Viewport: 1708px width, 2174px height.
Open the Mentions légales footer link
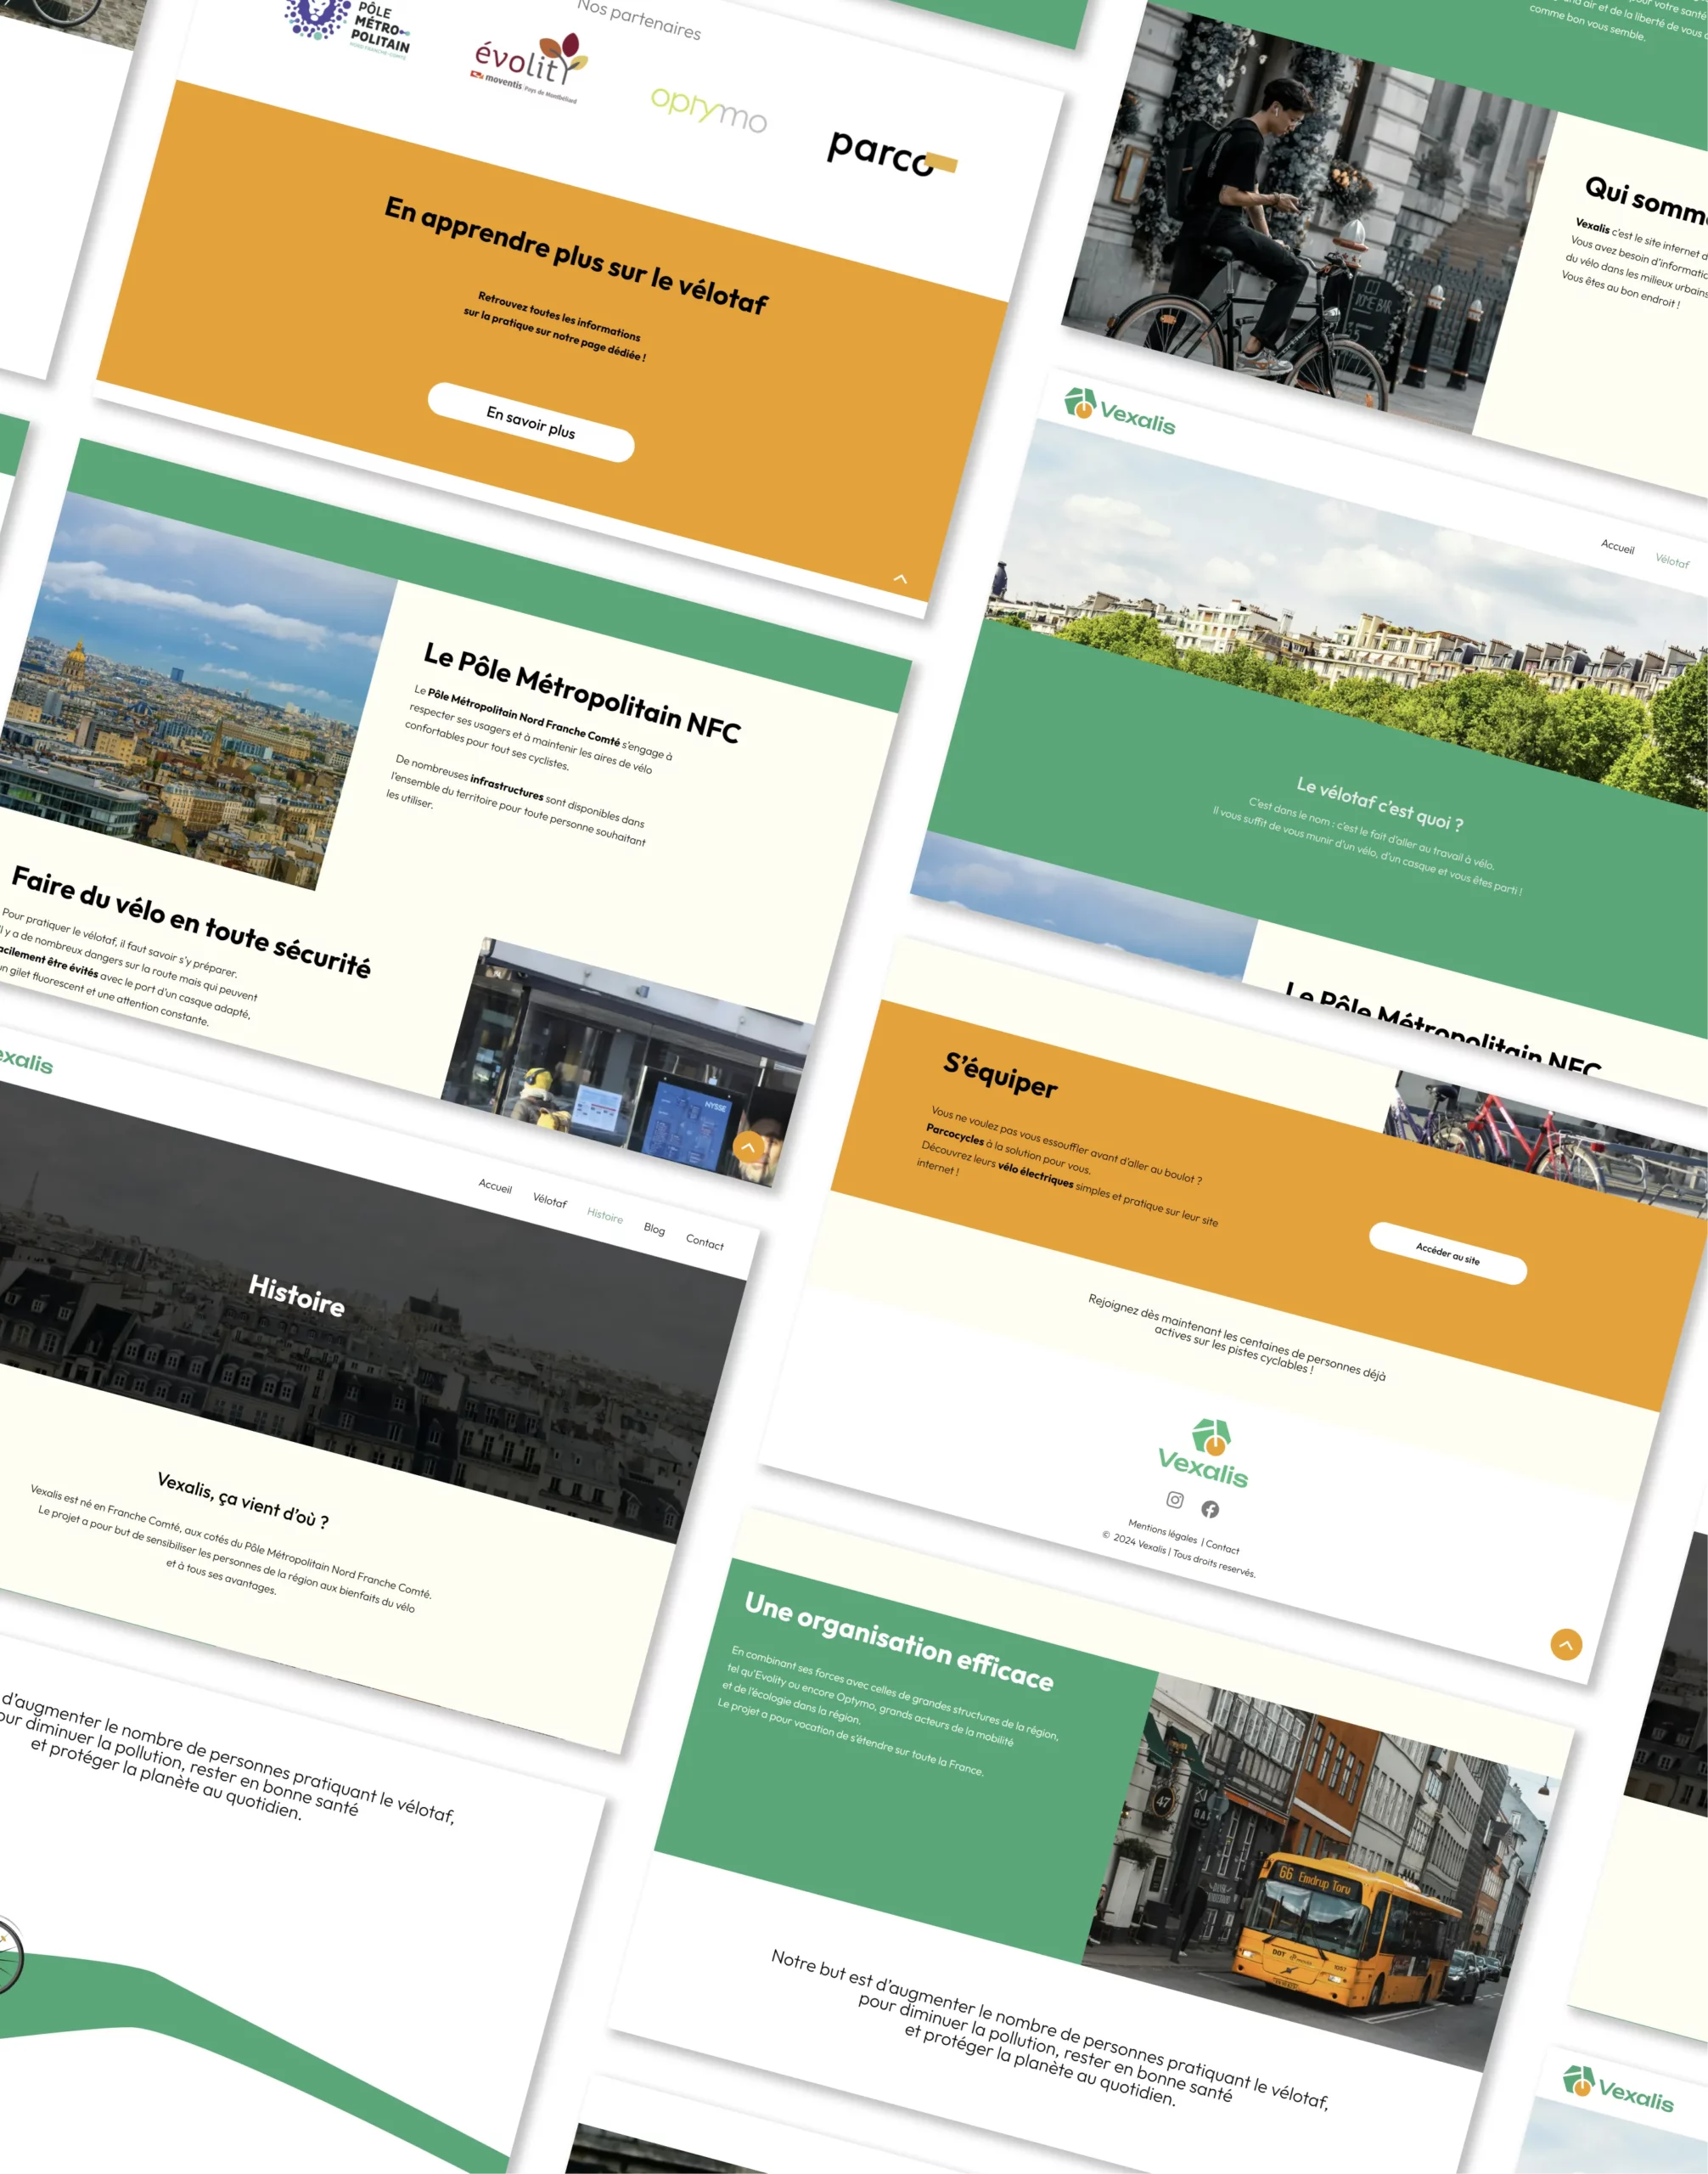(1162, 1532)
